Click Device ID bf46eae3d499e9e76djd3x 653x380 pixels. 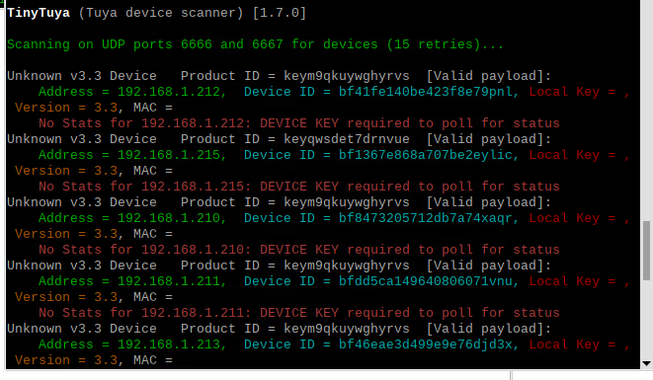click(x=426, y=344)
